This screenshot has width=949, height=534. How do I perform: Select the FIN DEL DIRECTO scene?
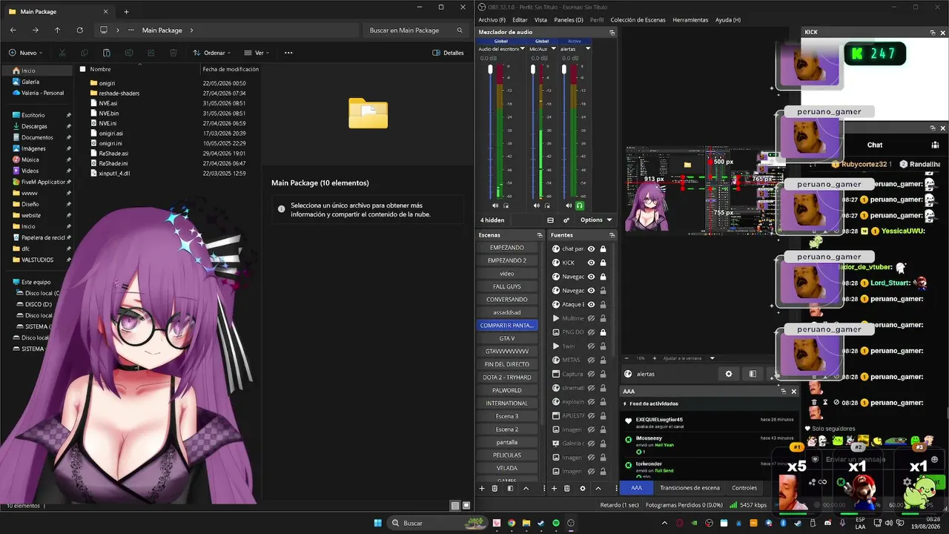[506, 364]
